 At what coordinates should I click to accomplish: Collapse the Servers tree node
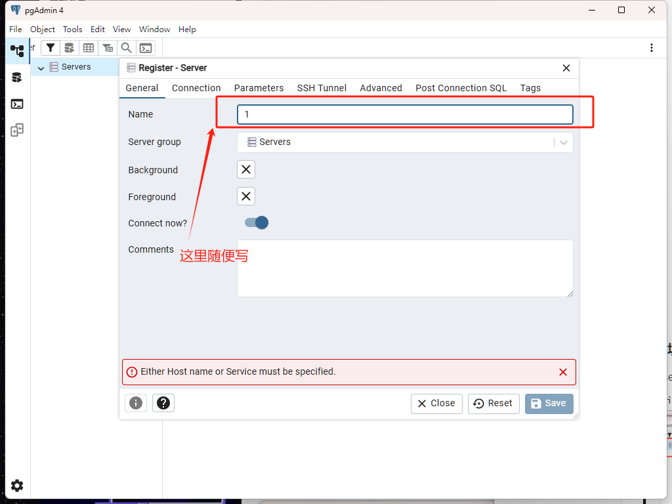coord(41,68)
